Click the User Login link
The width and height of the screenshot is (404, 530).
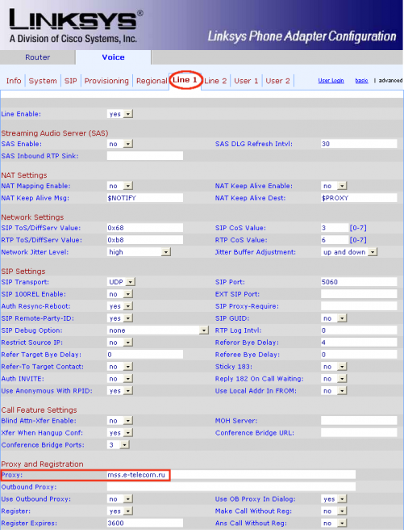(x=331, y=81)
